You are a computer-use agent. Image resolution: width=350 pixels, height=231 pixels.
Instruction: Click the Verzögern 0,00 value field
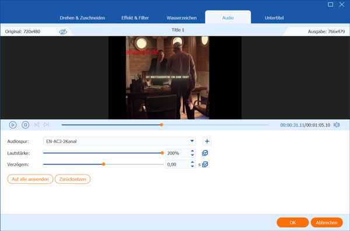178,164
